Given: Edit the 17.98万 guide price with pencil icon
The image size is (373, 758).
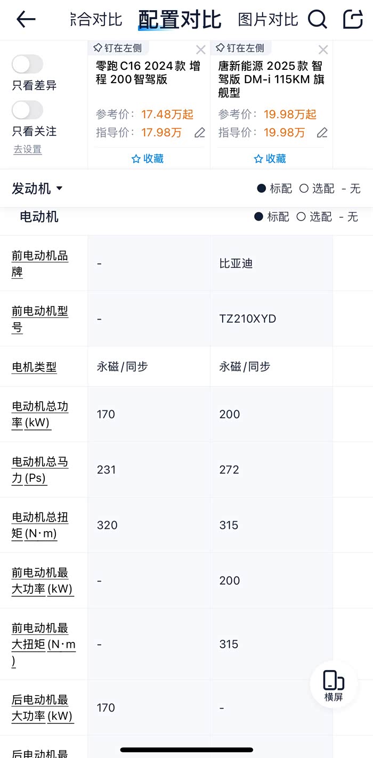Looking at the screenshot, I should pyautogui.click(x=199, y=133).
